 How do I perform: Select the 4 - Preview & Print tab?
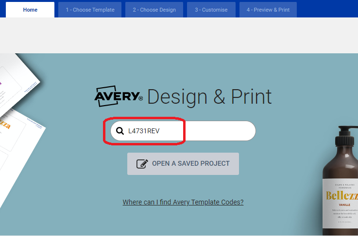268,10
